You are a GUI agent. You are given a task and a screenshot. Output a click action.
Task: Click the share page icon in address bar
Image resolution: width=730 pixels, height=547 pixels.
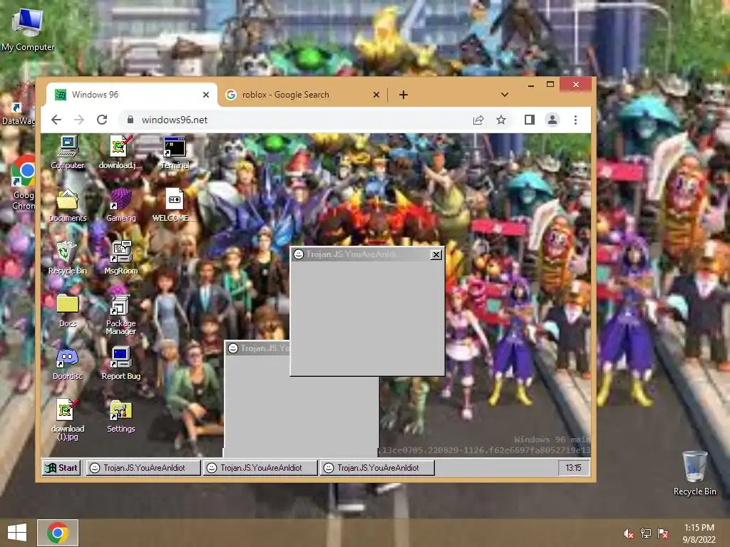pyautogui.click(x=478, y=120)
